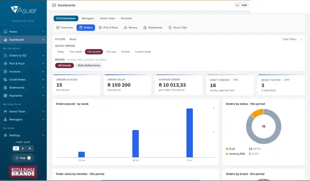Click the Settings gear icon

[5, 136]
